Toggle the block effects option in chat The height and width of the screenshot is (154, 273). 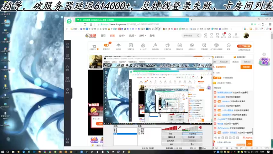coord(248,138)
